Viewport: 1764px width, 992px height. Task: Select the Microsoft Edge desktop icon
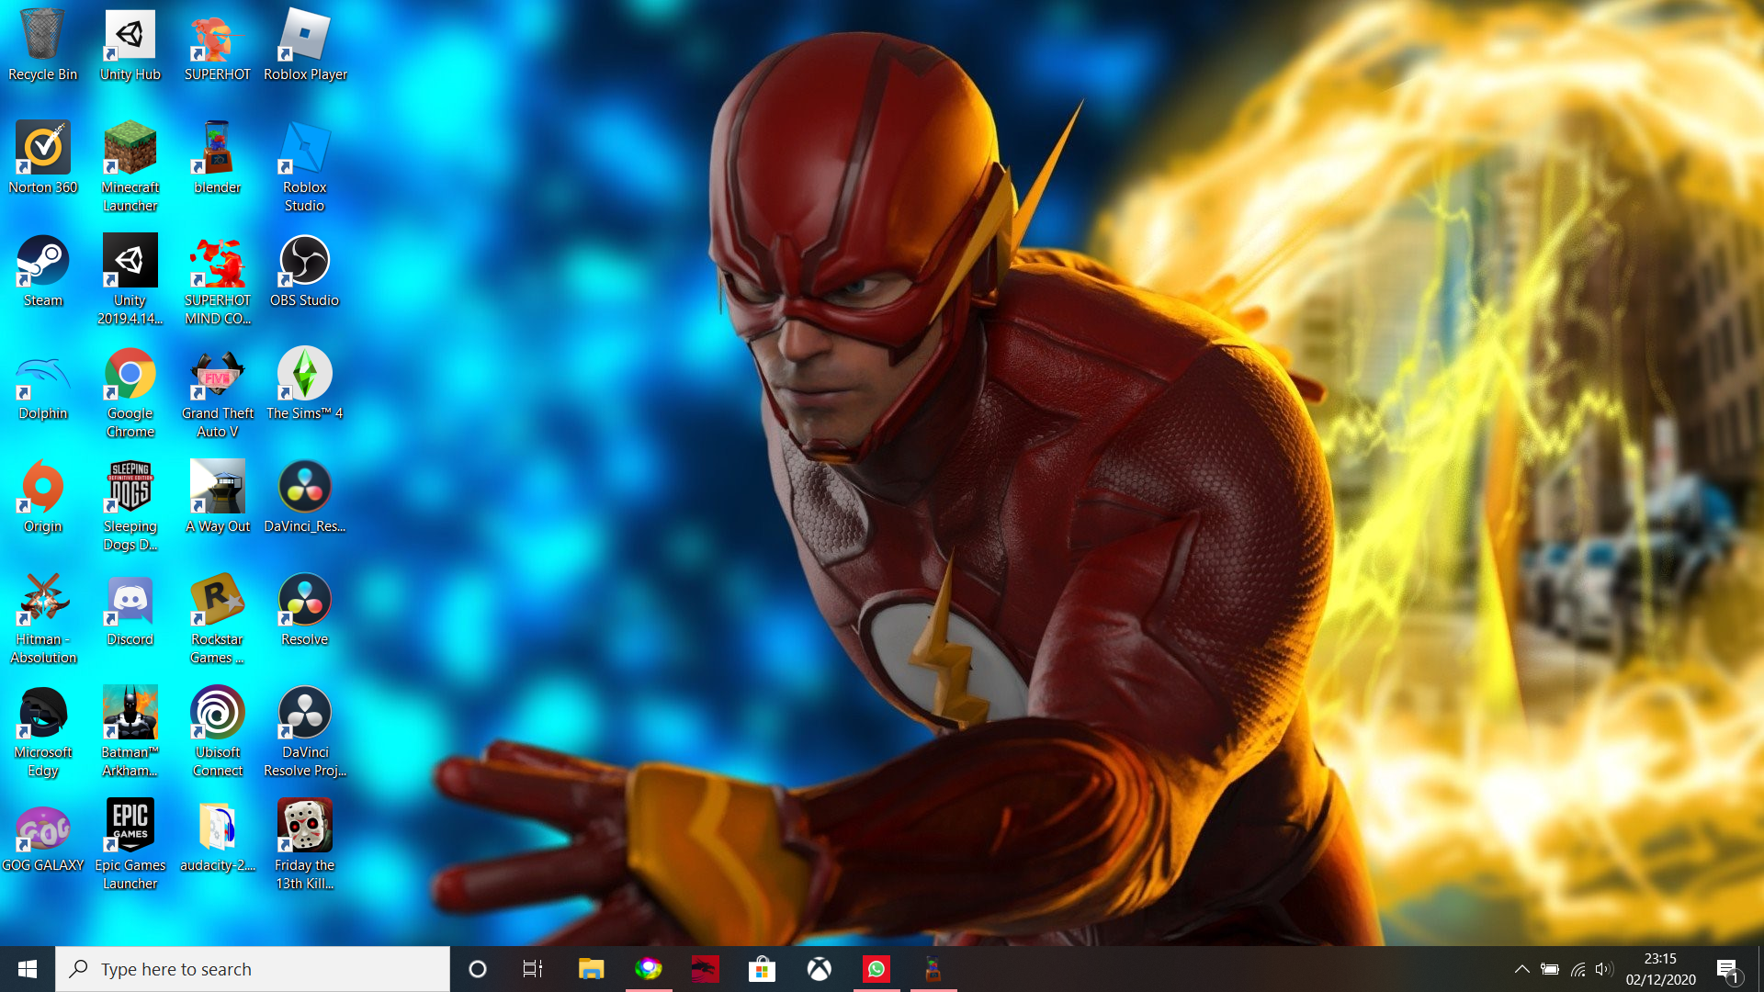point(42,732)
